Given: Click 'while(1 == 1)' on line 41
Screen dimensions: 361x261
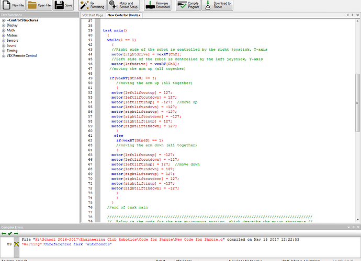Looking at the screenshot, I should click(121, 40).
